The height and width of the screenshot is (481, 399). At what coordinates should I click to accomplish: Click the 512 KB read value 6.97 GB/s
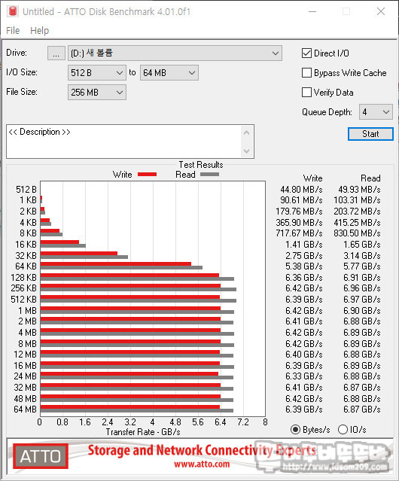tap(362, 299)
